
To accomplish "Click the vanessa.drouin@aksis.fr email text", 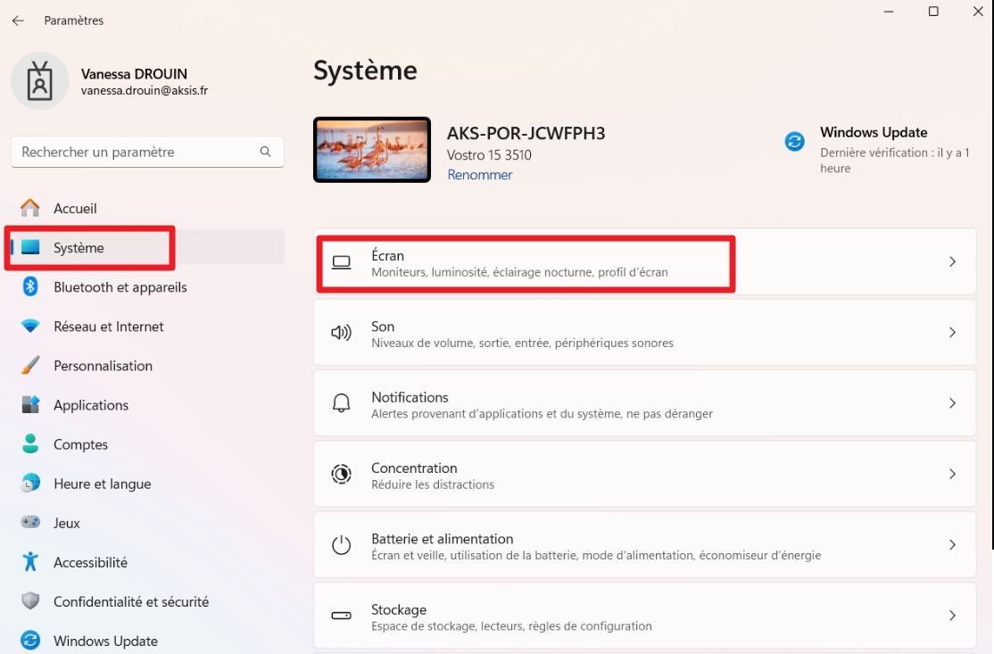I will pyautogui.click(x=144, y=91).
